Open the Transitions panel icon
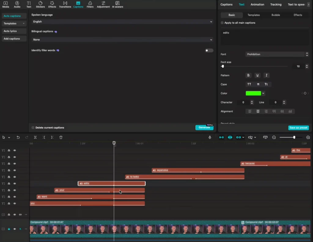313x242 pixels. [x=65, y=4]
